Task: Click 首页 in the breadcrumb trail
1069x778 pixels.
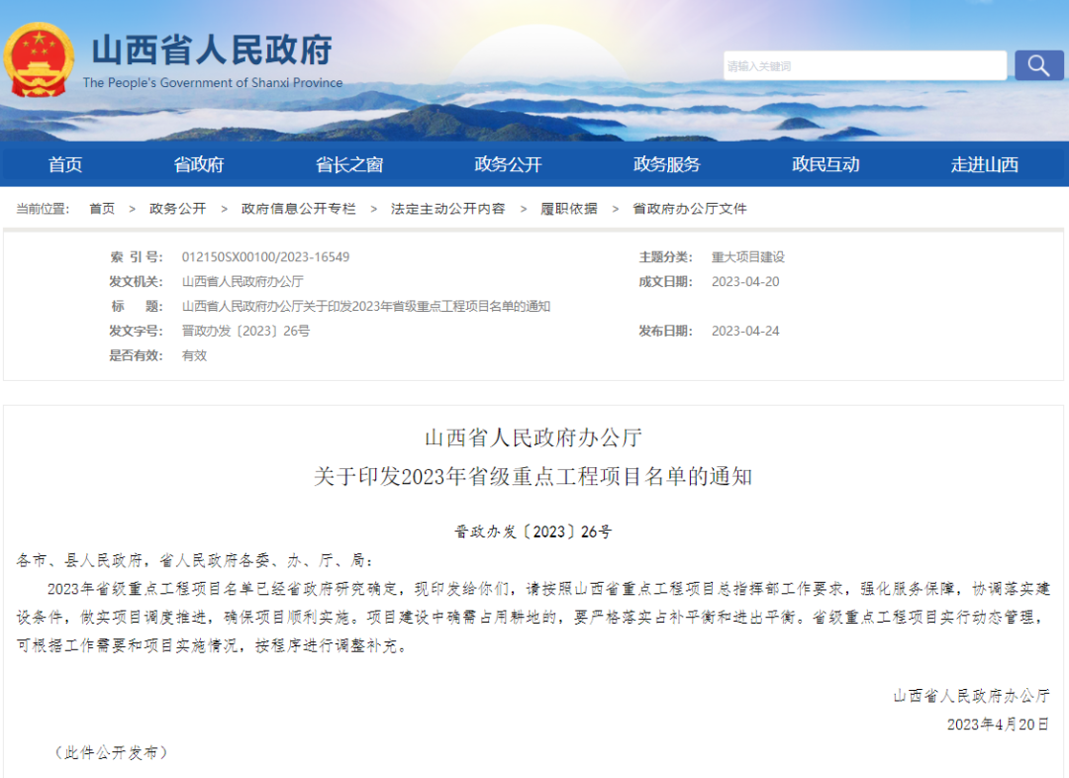Action: [102, 209]
